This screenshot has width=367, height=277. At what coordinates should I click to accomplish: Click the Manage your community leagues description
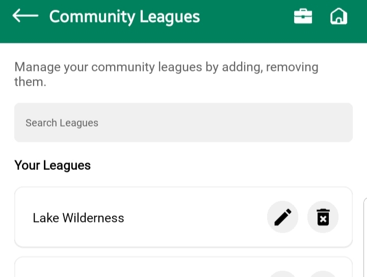point(166,67)
